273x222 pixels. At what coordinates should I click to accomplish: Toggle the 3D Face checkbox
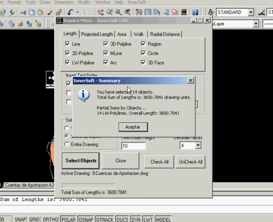point(143,62)
